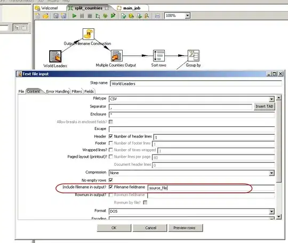This screenshot has height=243, width=288.
Task: Select the Sort rows step icon
Action: (159, 55)
